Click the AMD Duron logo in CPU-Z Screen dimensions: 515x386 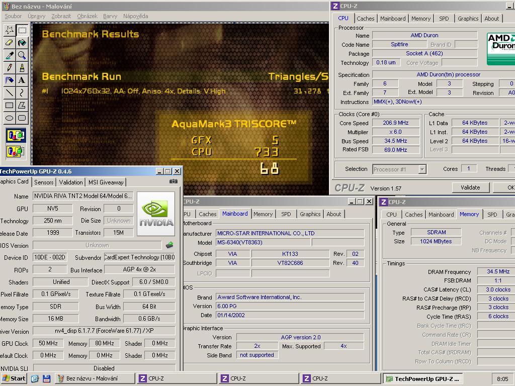point(500,49)
